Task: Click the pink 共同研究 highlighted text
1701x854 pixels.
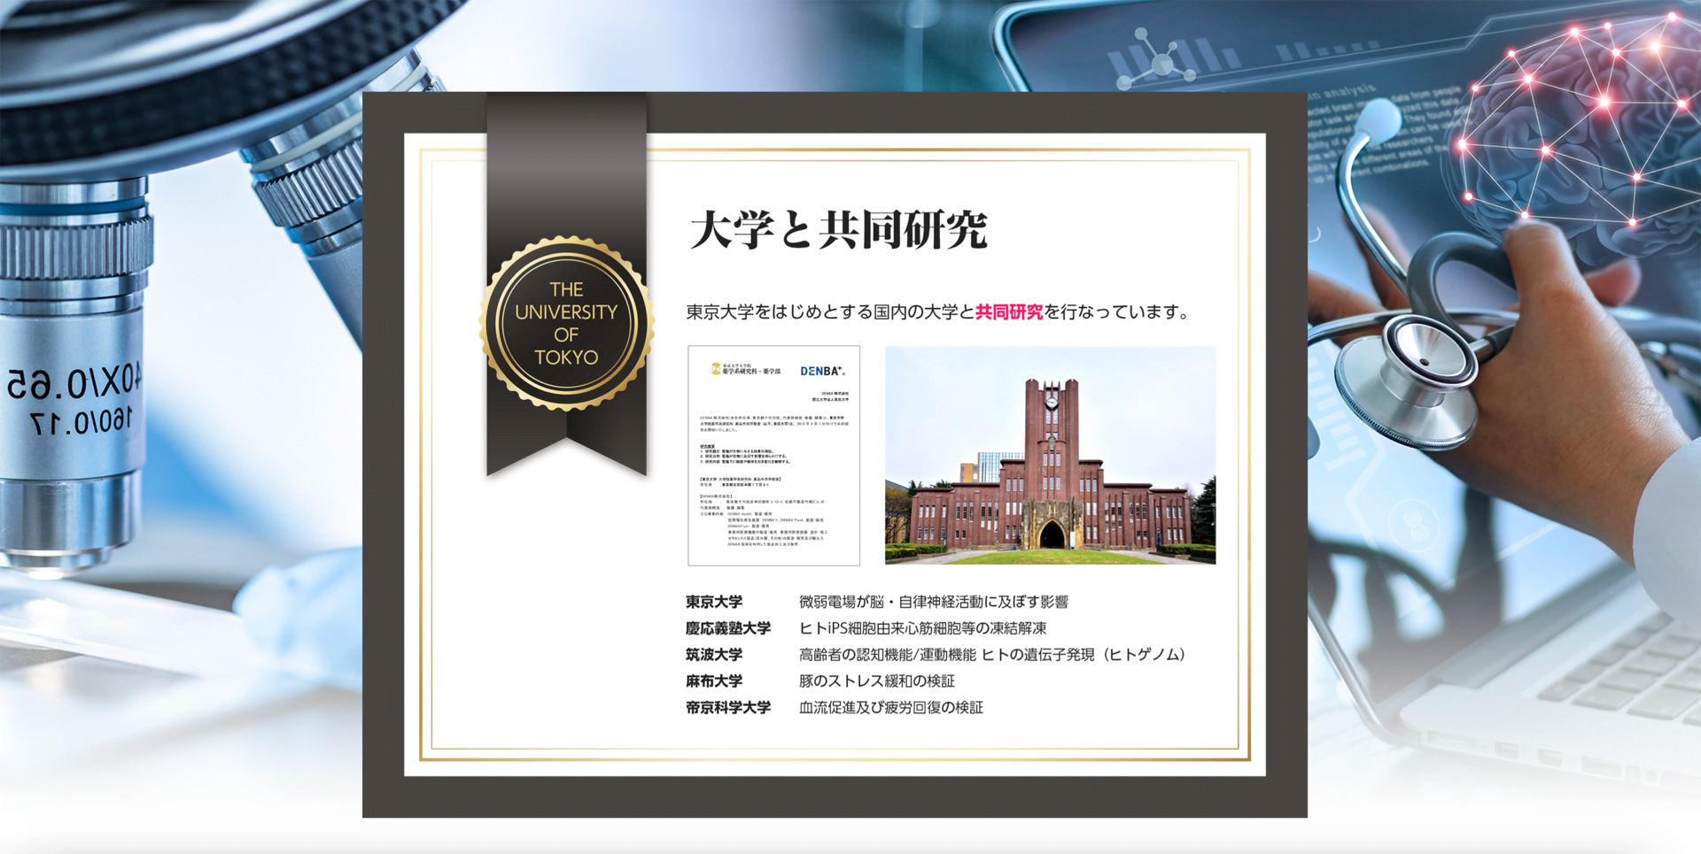Action: 1008,312
